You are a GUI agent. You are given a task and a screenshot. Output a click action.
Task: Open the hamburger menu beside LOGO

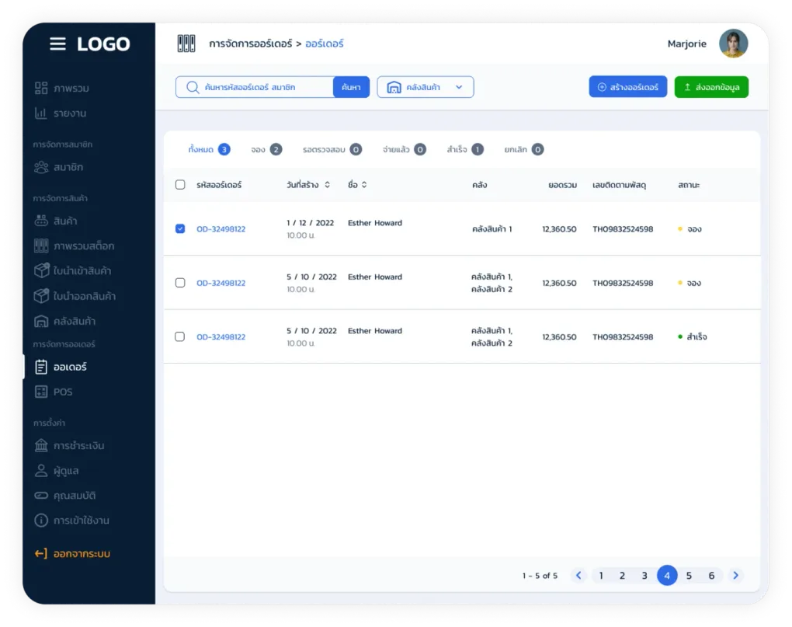tap(57, 44)
